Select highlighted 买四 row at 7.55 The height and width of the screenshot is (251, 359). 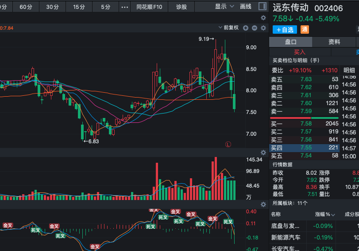(305, 148)
